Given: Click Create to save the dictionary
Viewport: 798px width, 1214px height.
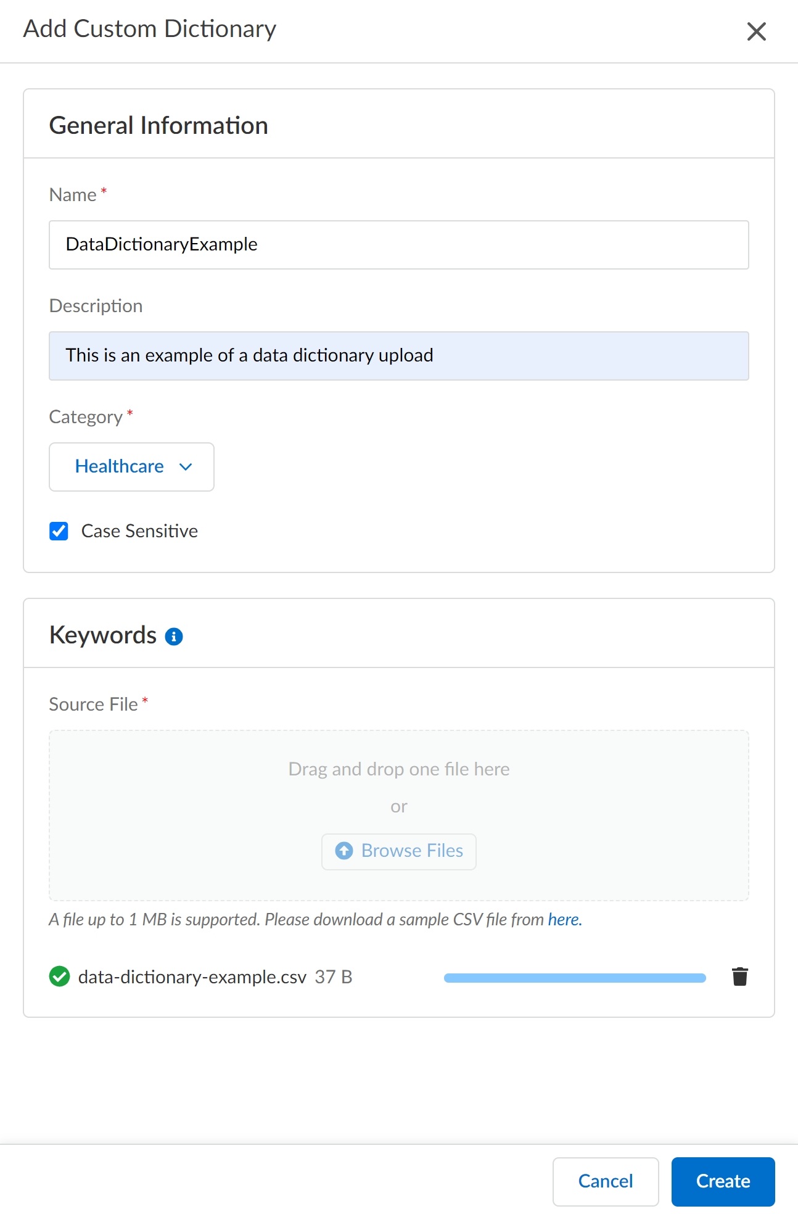Looking at the screenshot, I should pyautogui.click(x=723, y=1181).
